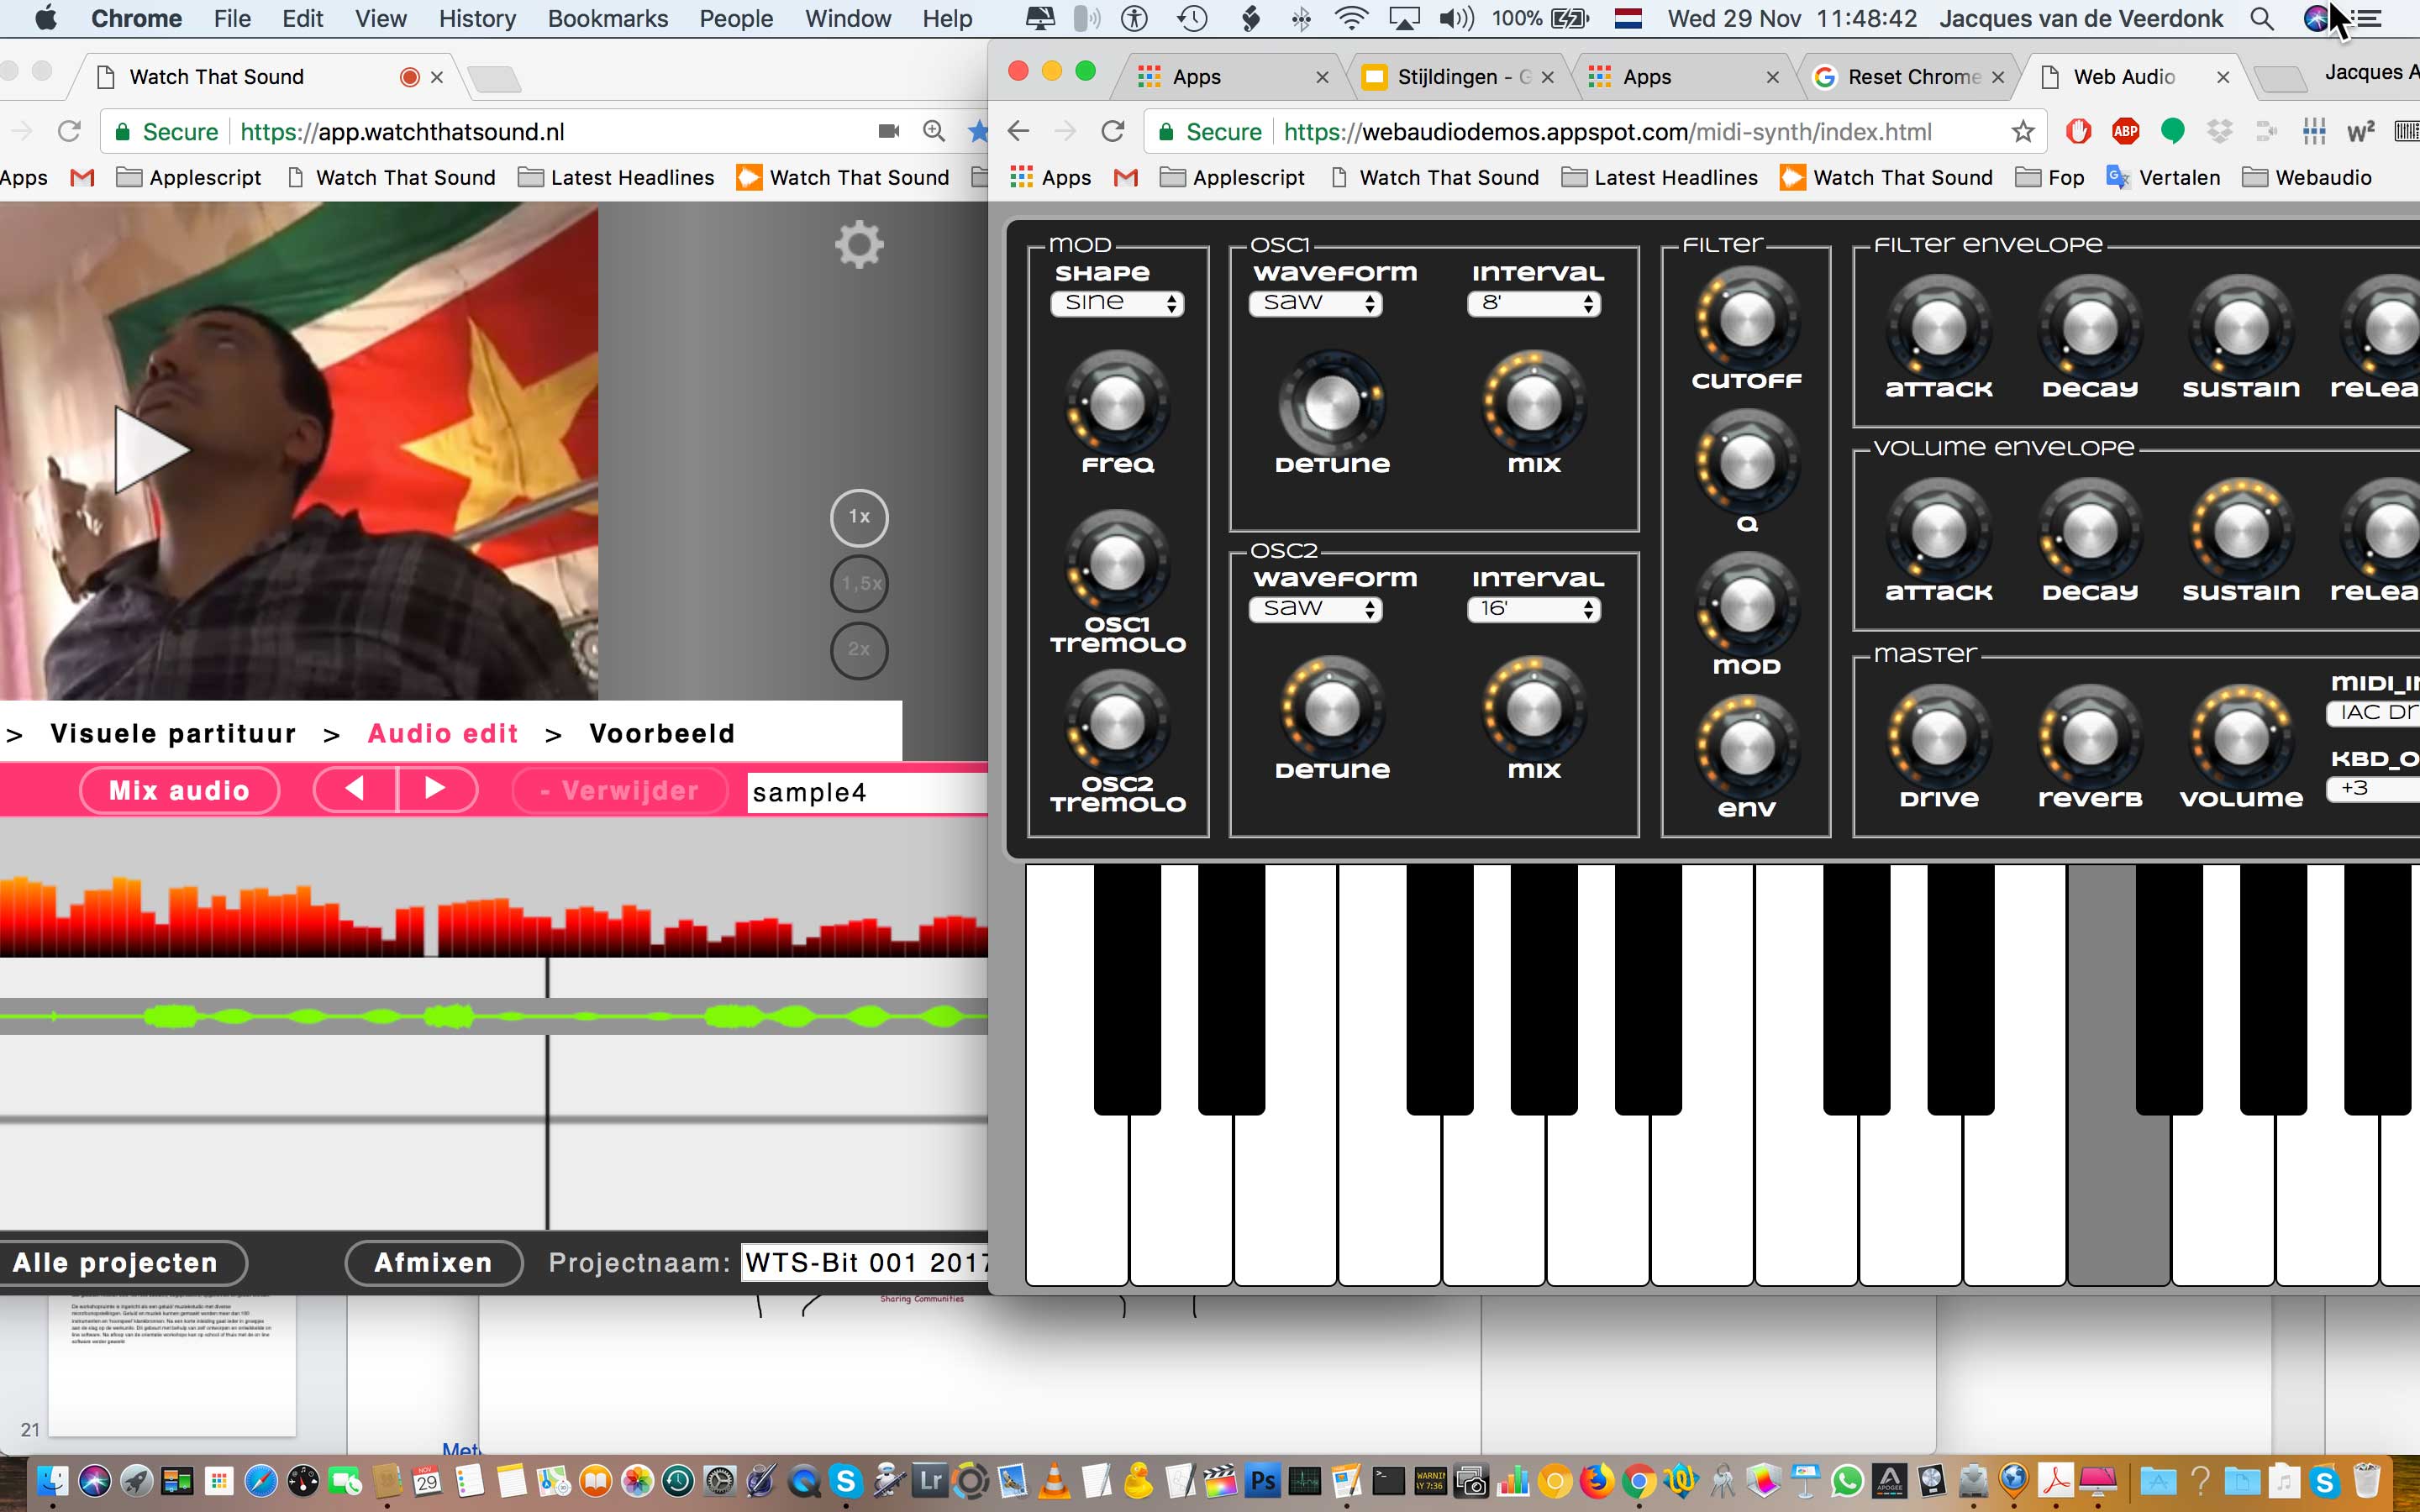Viewport: 2420px width, 1512px height.
Task: Select the 1x playback speed
Action: (x=859, y=517)
